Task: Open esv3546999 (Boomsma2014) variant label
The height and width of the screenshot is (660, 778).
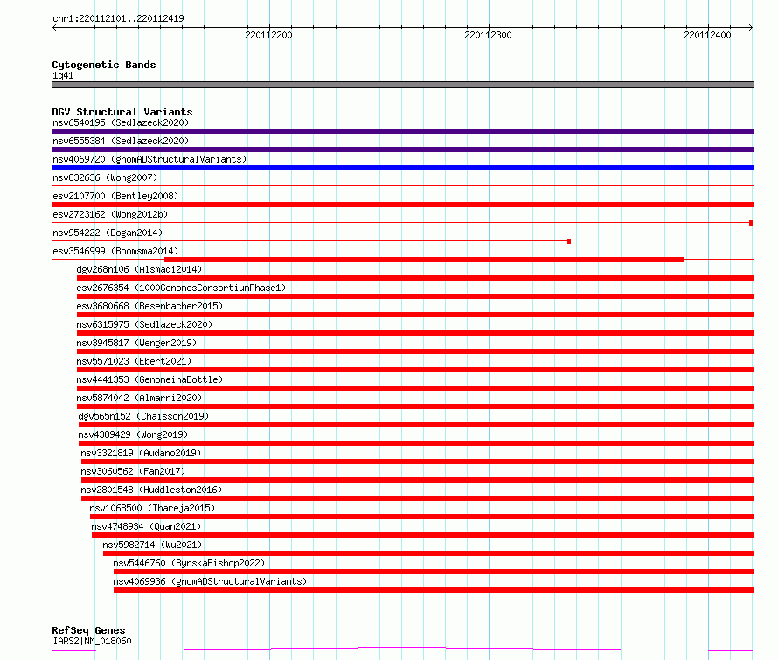Action: click(115, 251)
